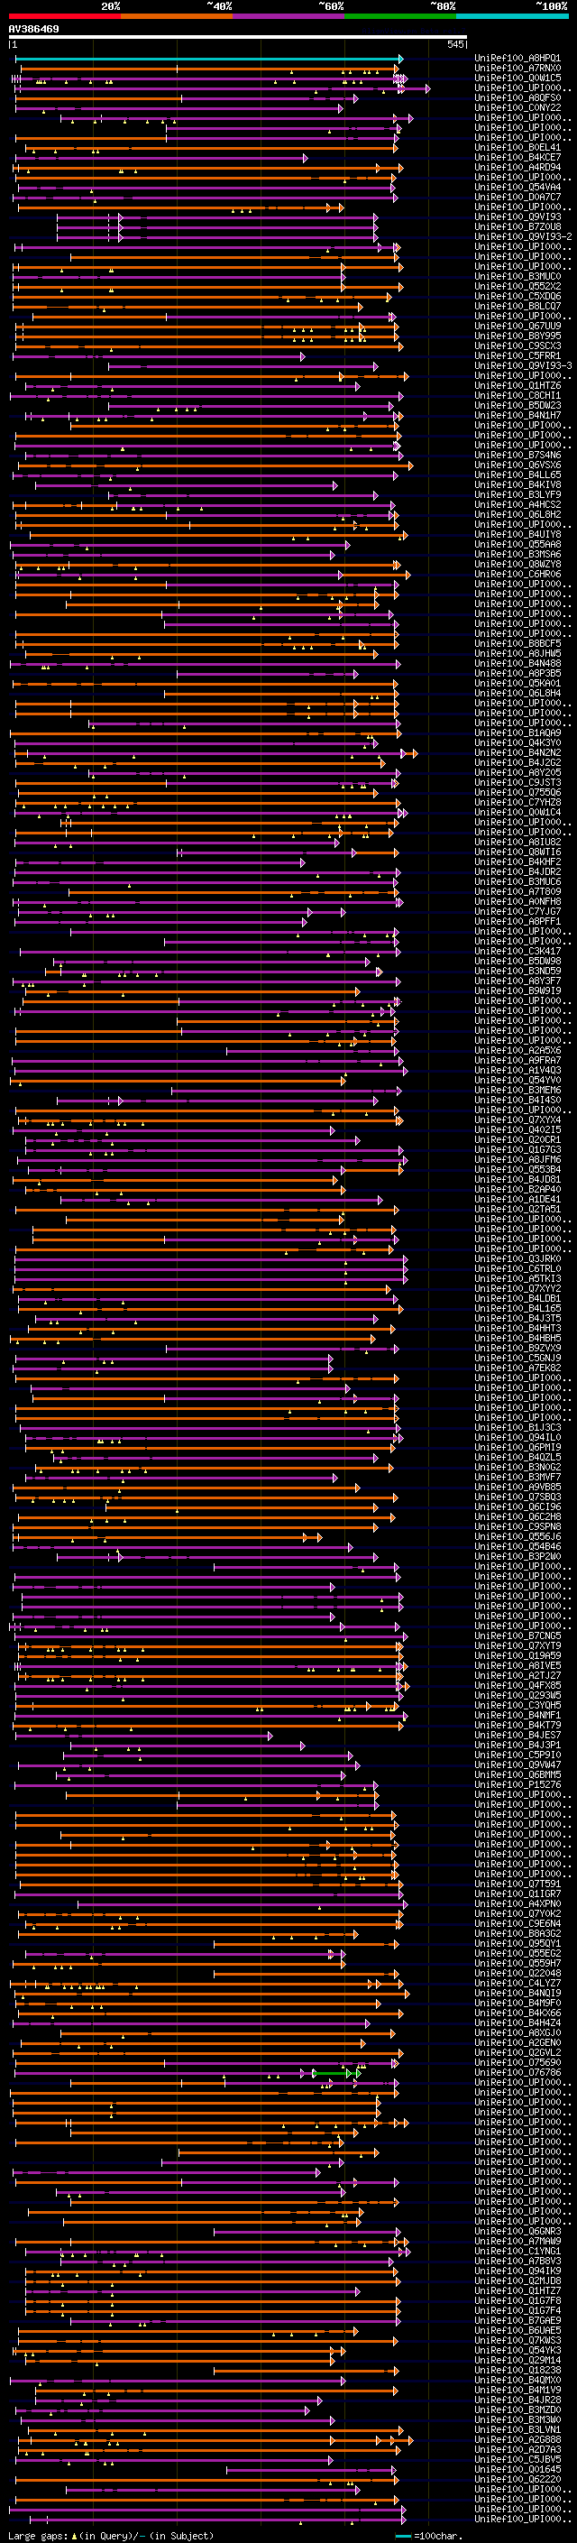Select hit label UniRef100_A8P3B5

coord(517,673)
